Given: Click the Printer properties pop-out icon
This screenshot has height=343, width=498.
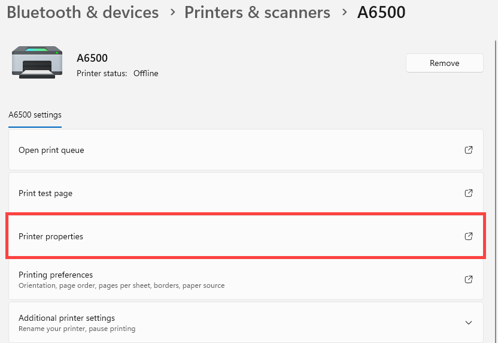Looking at the screenshot, I should point(469,236).
